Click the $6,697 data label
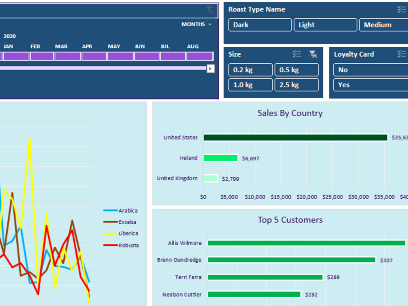Viewport: 408px width, 306px height. point(251,158)
